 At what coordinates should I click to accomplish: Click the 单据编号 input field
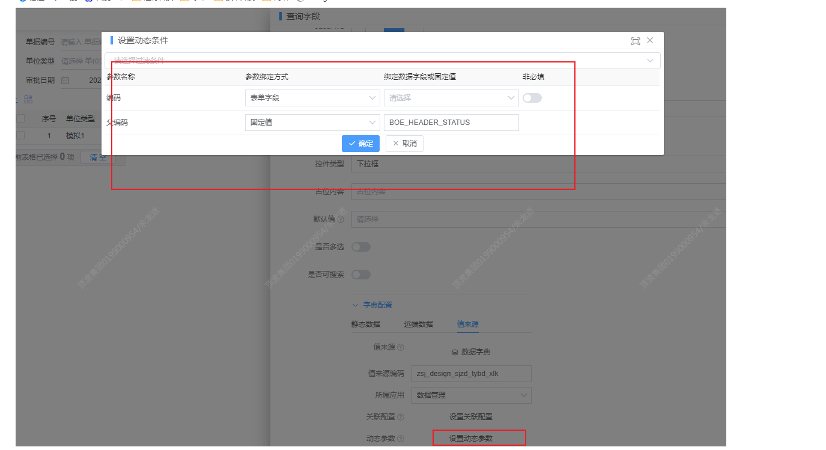point(80,42)
